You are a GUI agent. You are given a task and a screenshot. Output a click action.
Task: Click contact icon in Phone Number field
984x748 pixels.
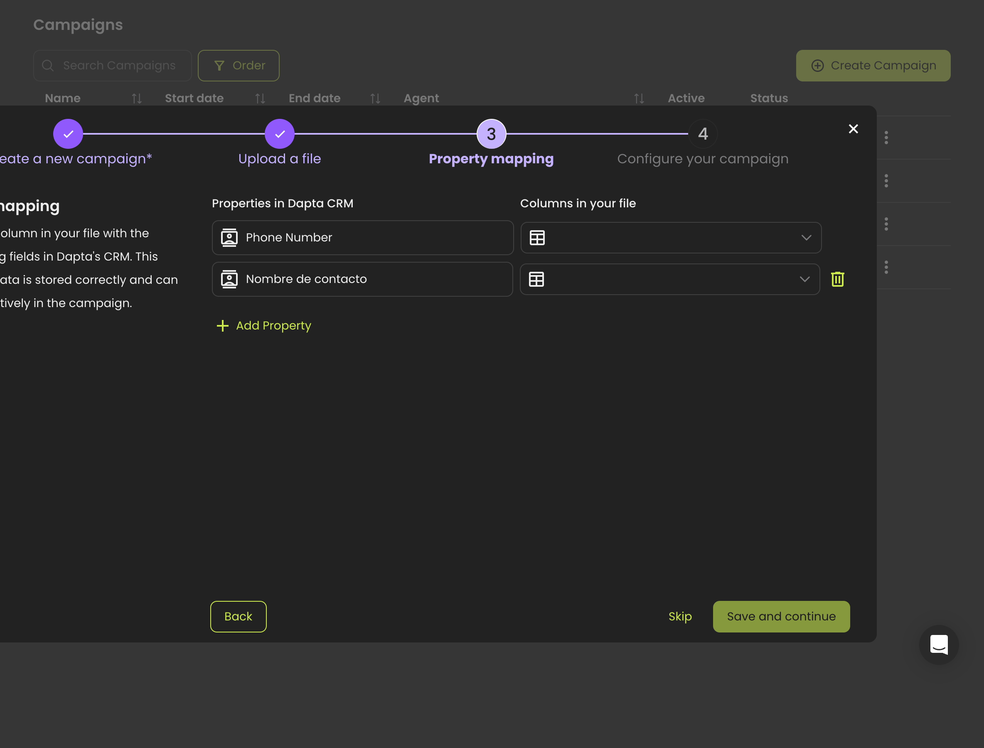click(229, 238)
